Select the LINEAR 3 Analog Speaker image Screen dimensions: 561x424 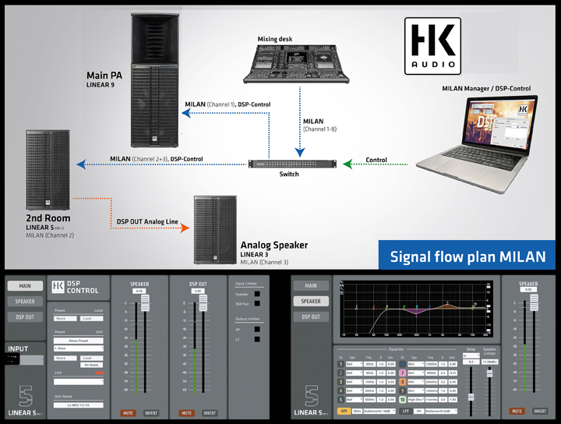point(215,230)
